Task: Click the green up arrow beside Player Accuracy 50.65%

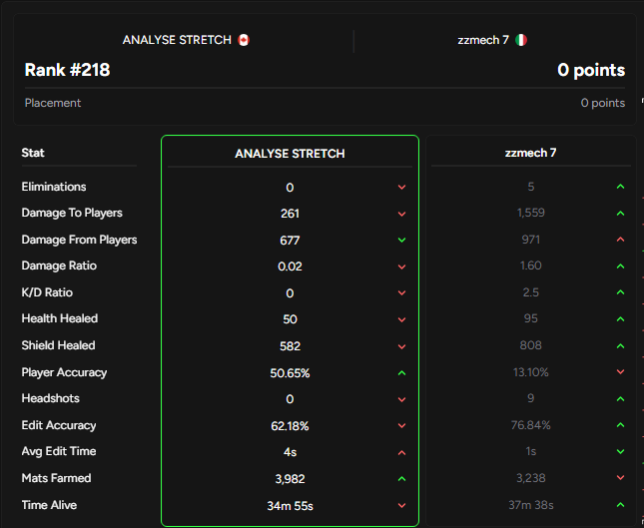Action: (401, 373)
